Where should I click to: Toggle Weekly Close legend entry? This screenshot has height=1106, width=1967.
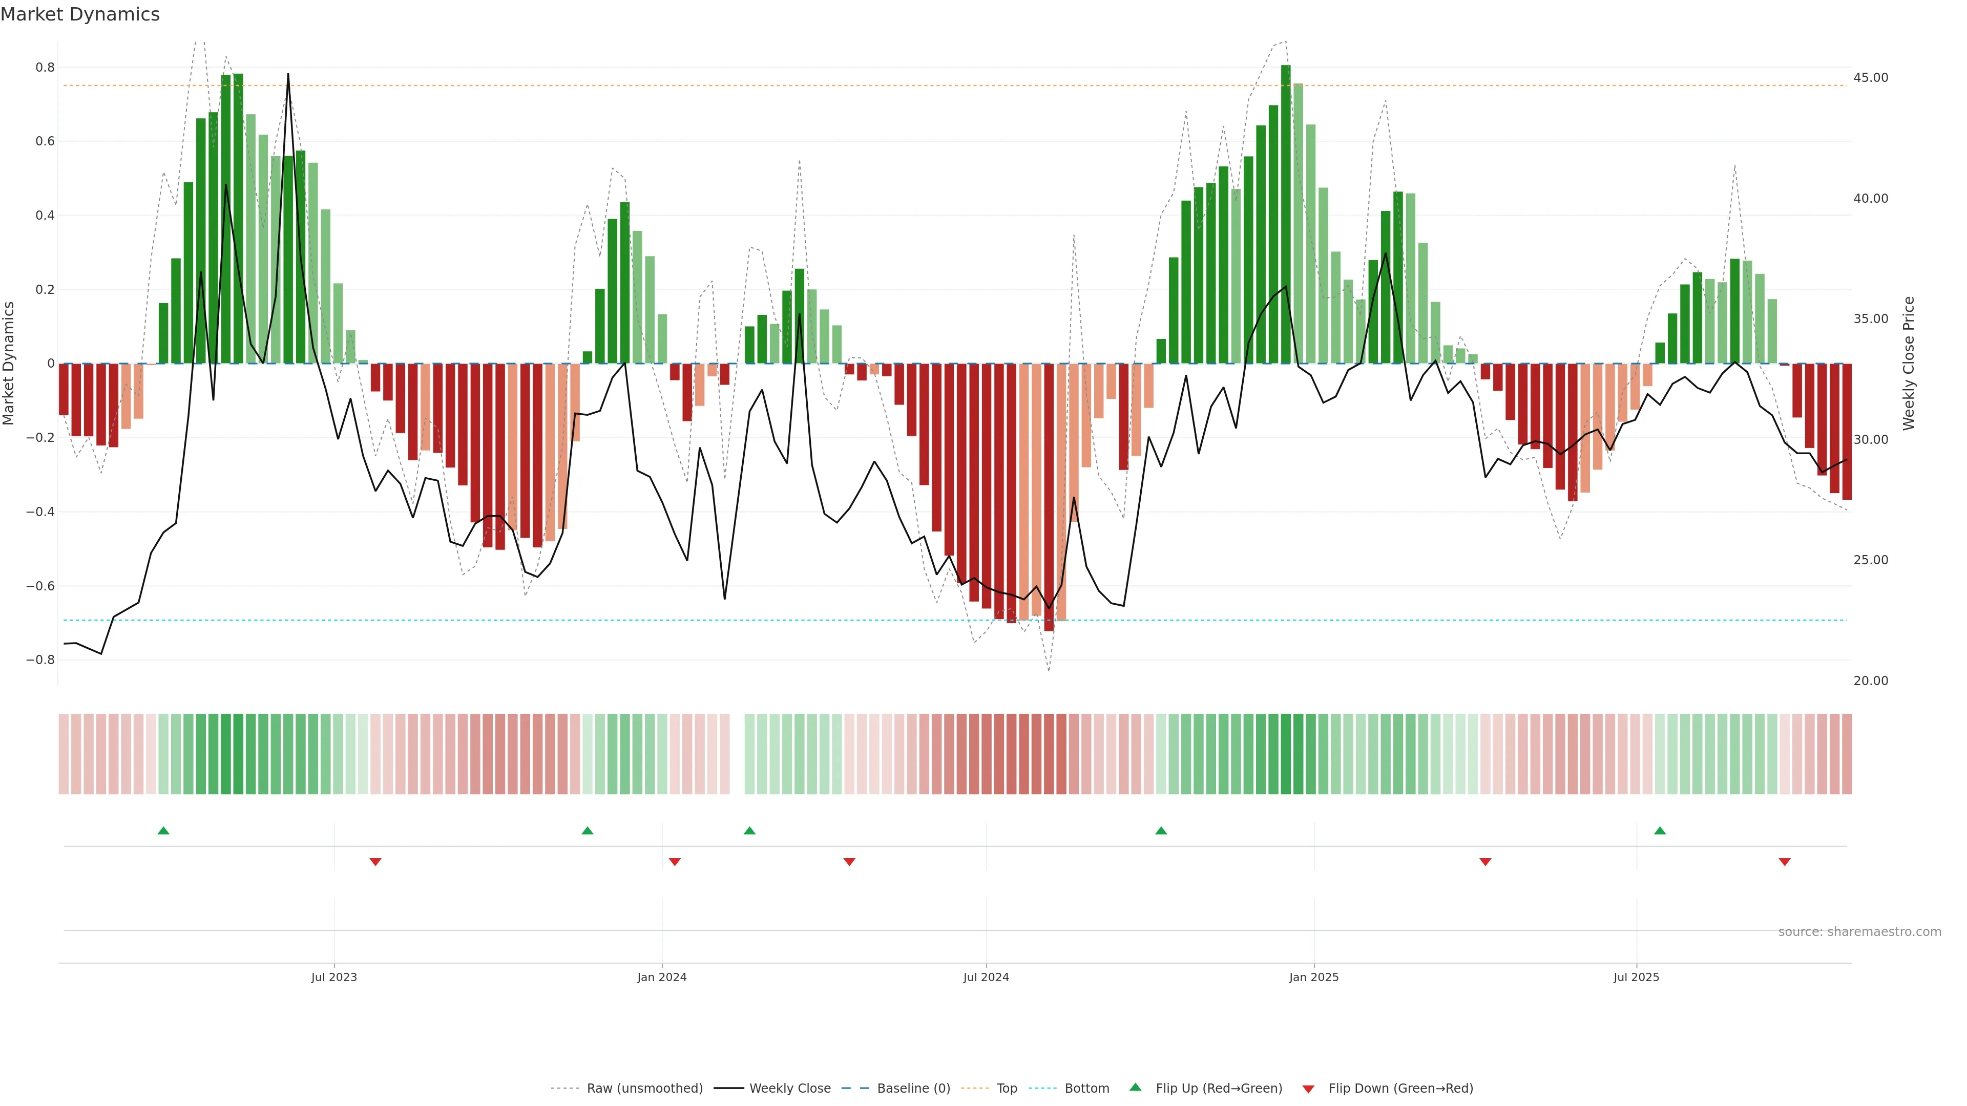pos(789,1089)
